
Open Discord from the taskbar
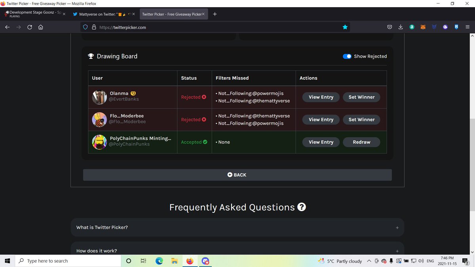click(x=205, y=261)
